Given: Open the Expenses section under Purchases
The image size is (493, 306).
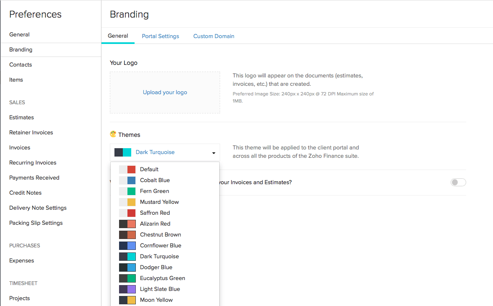Looking at the screenshot, I should (21, 260).
